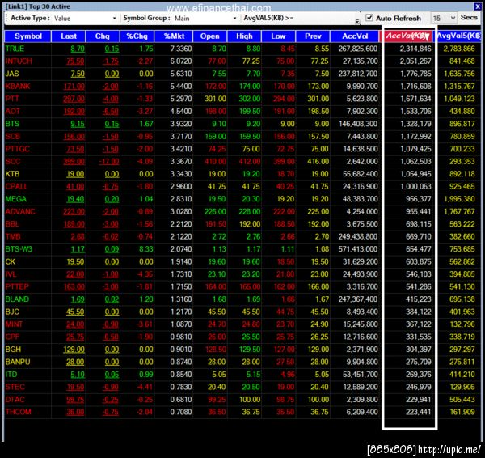Select the BBL symbol
485x458 pixels.
pyautogui.click(x=12, y=224)
